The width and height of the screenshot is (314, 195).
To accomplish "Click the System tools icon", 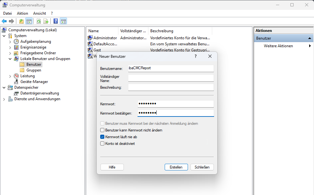I will pyautogui.click(x=10, y=36).
